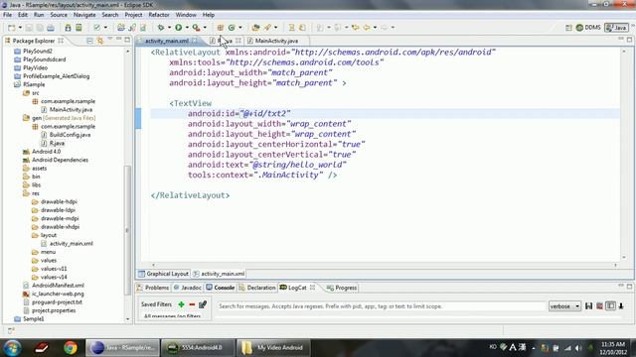Open the LogCat verbose level dropdown
Screen dimensions: 636x357
pyautogui.click(x=564, y=306)
